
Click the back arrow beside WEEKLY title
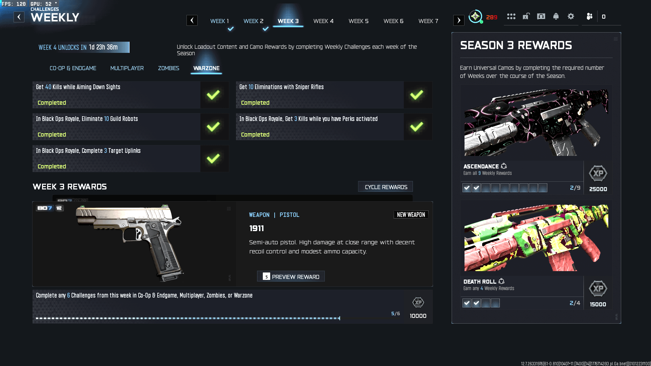tap(19, 17)
